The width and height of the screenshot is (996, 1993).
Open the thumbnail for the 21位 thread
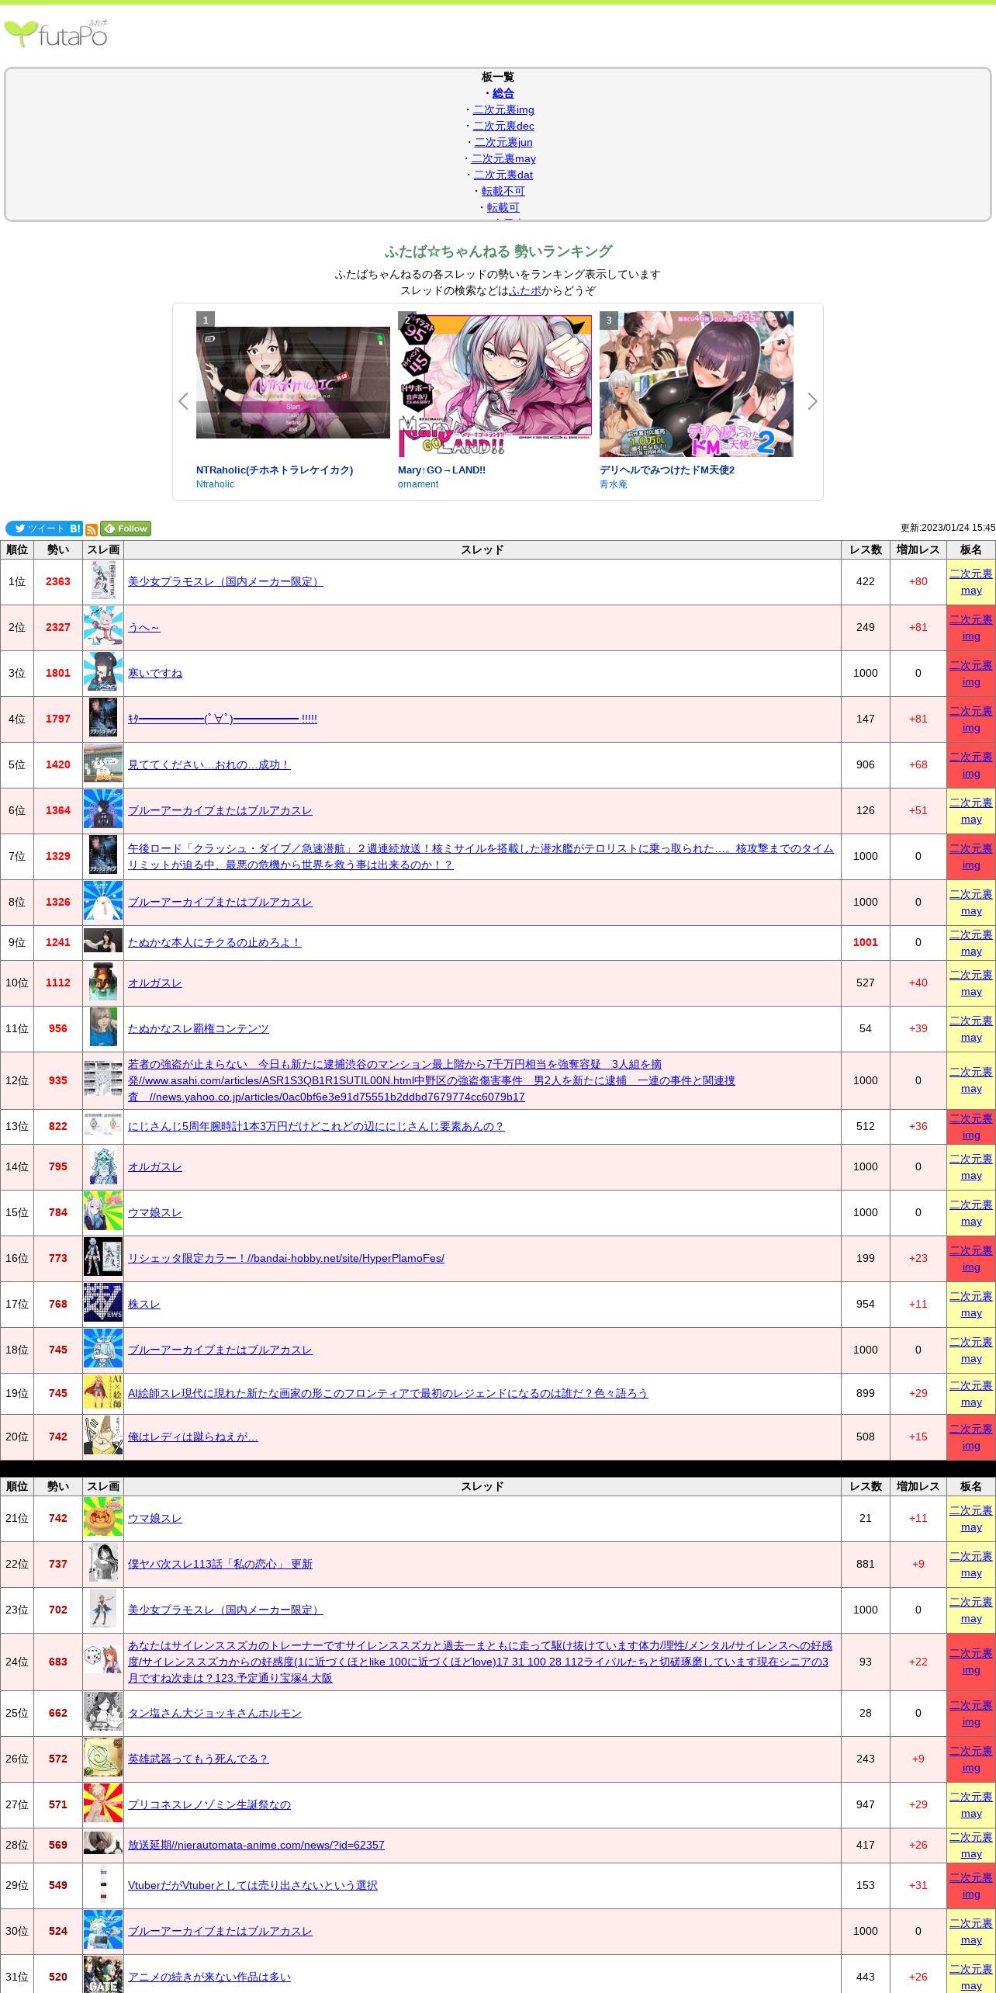coord(103,1518)
